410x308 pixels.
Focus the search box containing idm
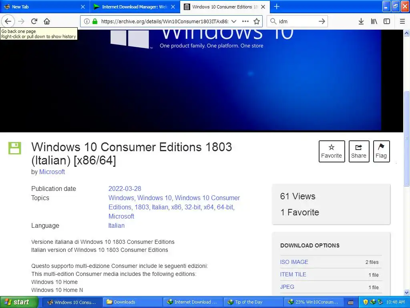point(297,21)
